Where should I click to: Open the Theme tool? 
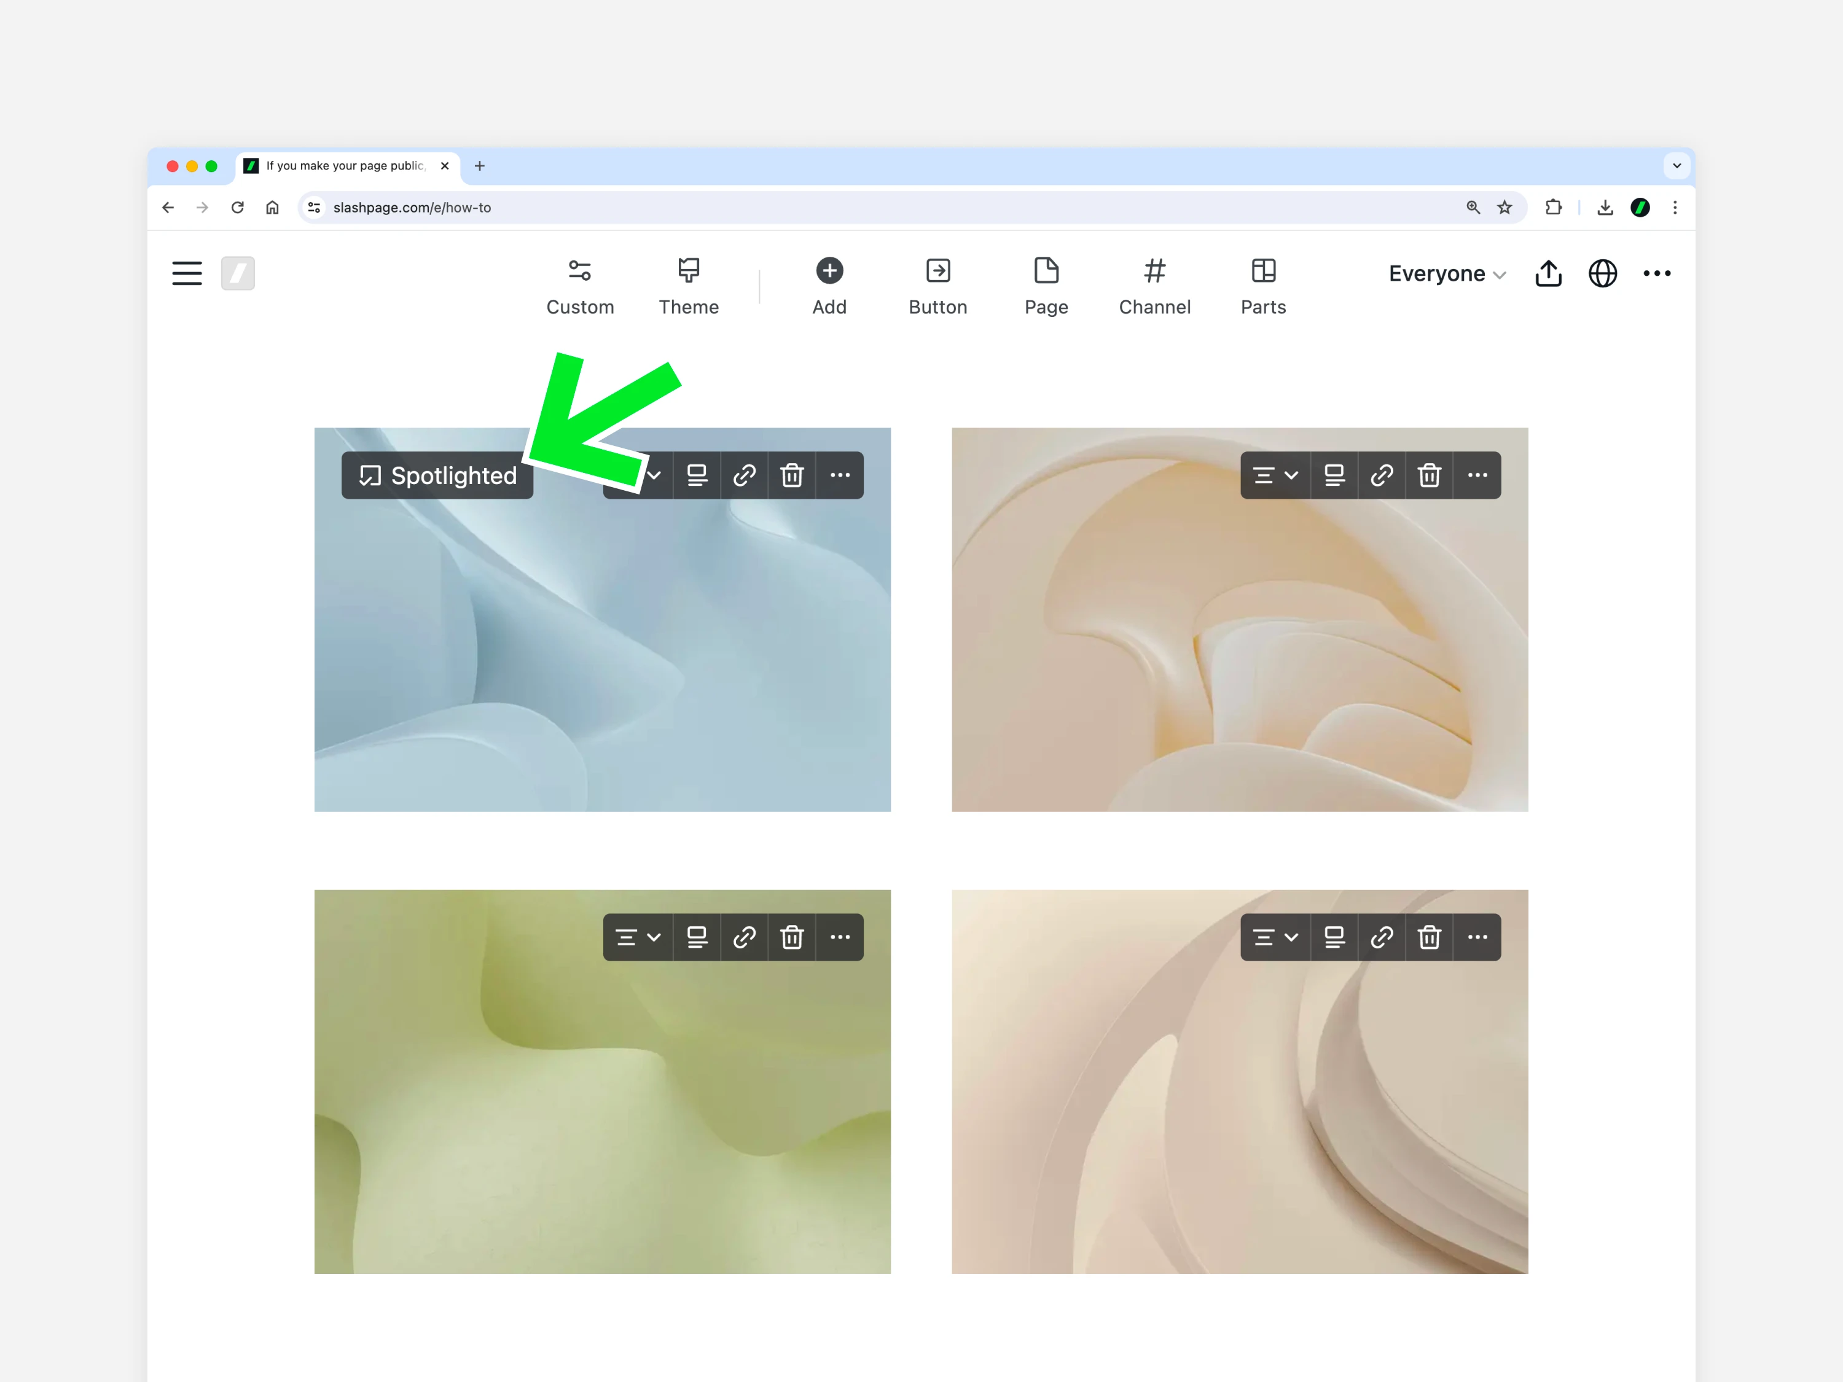pos(688,287)
